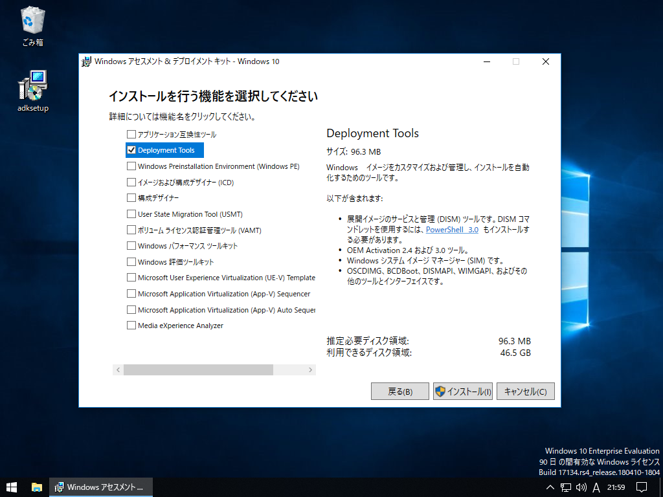Viewport: 663px width, 497px height.
Task: Click the Windows パフォーマンス ツールキット label
Action: (x=188, y=246)
